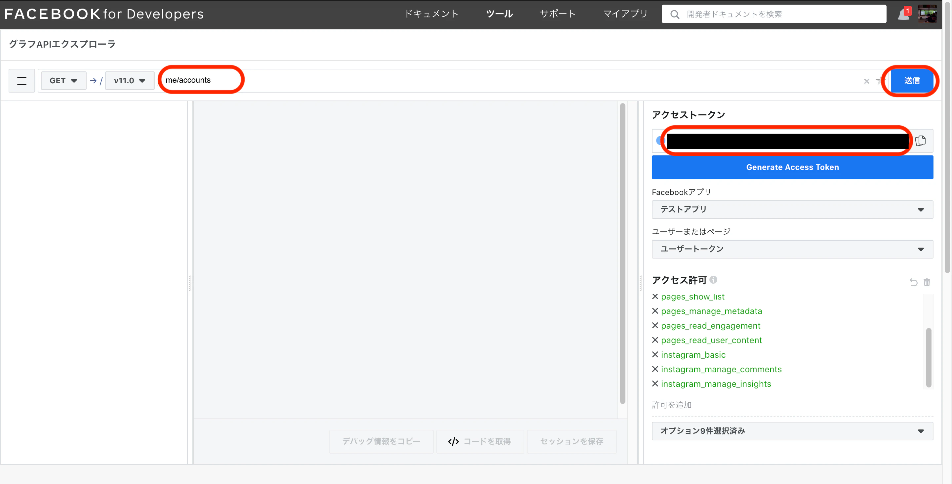Click the response panel vertical scrollbar
Image resolution: width=952 pixels, height=484 pixels.
coord(622,254)
